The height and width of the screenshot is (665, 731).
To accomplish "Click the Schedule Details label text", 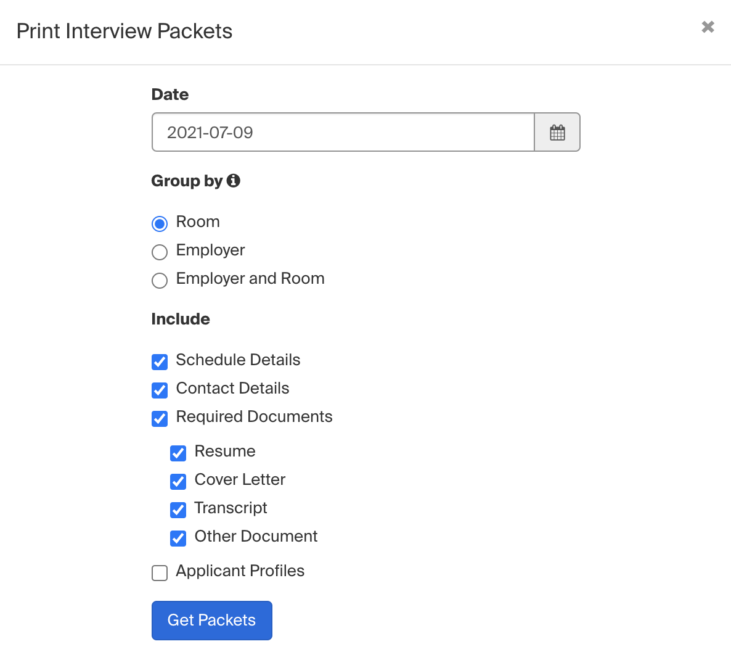I will tap(238, 360).
